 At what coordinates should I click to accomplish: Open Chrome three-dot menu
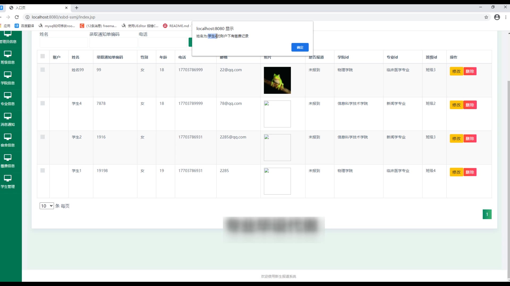(506, 17)
